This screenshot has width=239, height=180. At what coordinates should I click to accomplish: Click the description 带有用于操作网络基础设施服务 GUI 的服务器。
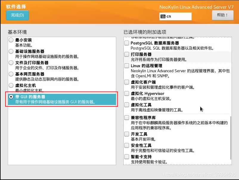(55, 102)
